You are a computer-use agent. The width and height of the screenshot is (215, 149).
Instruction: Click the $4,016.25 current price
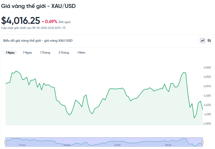[x=20, y=21]
